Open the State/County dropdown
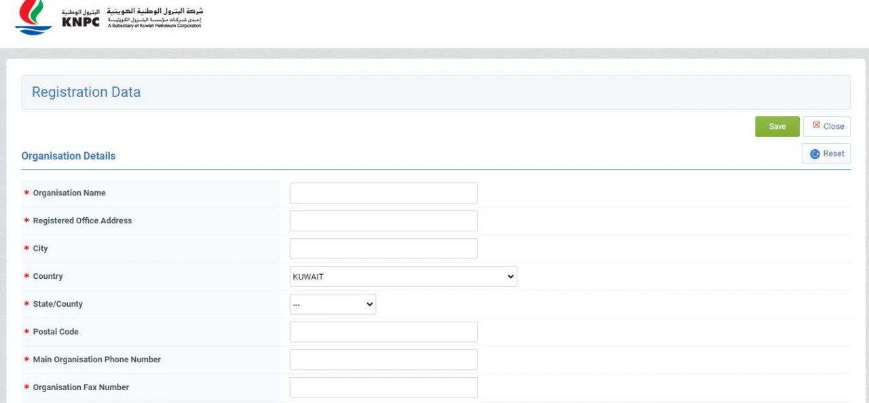Viewport: 869px width, 403px height. (333, 304)
